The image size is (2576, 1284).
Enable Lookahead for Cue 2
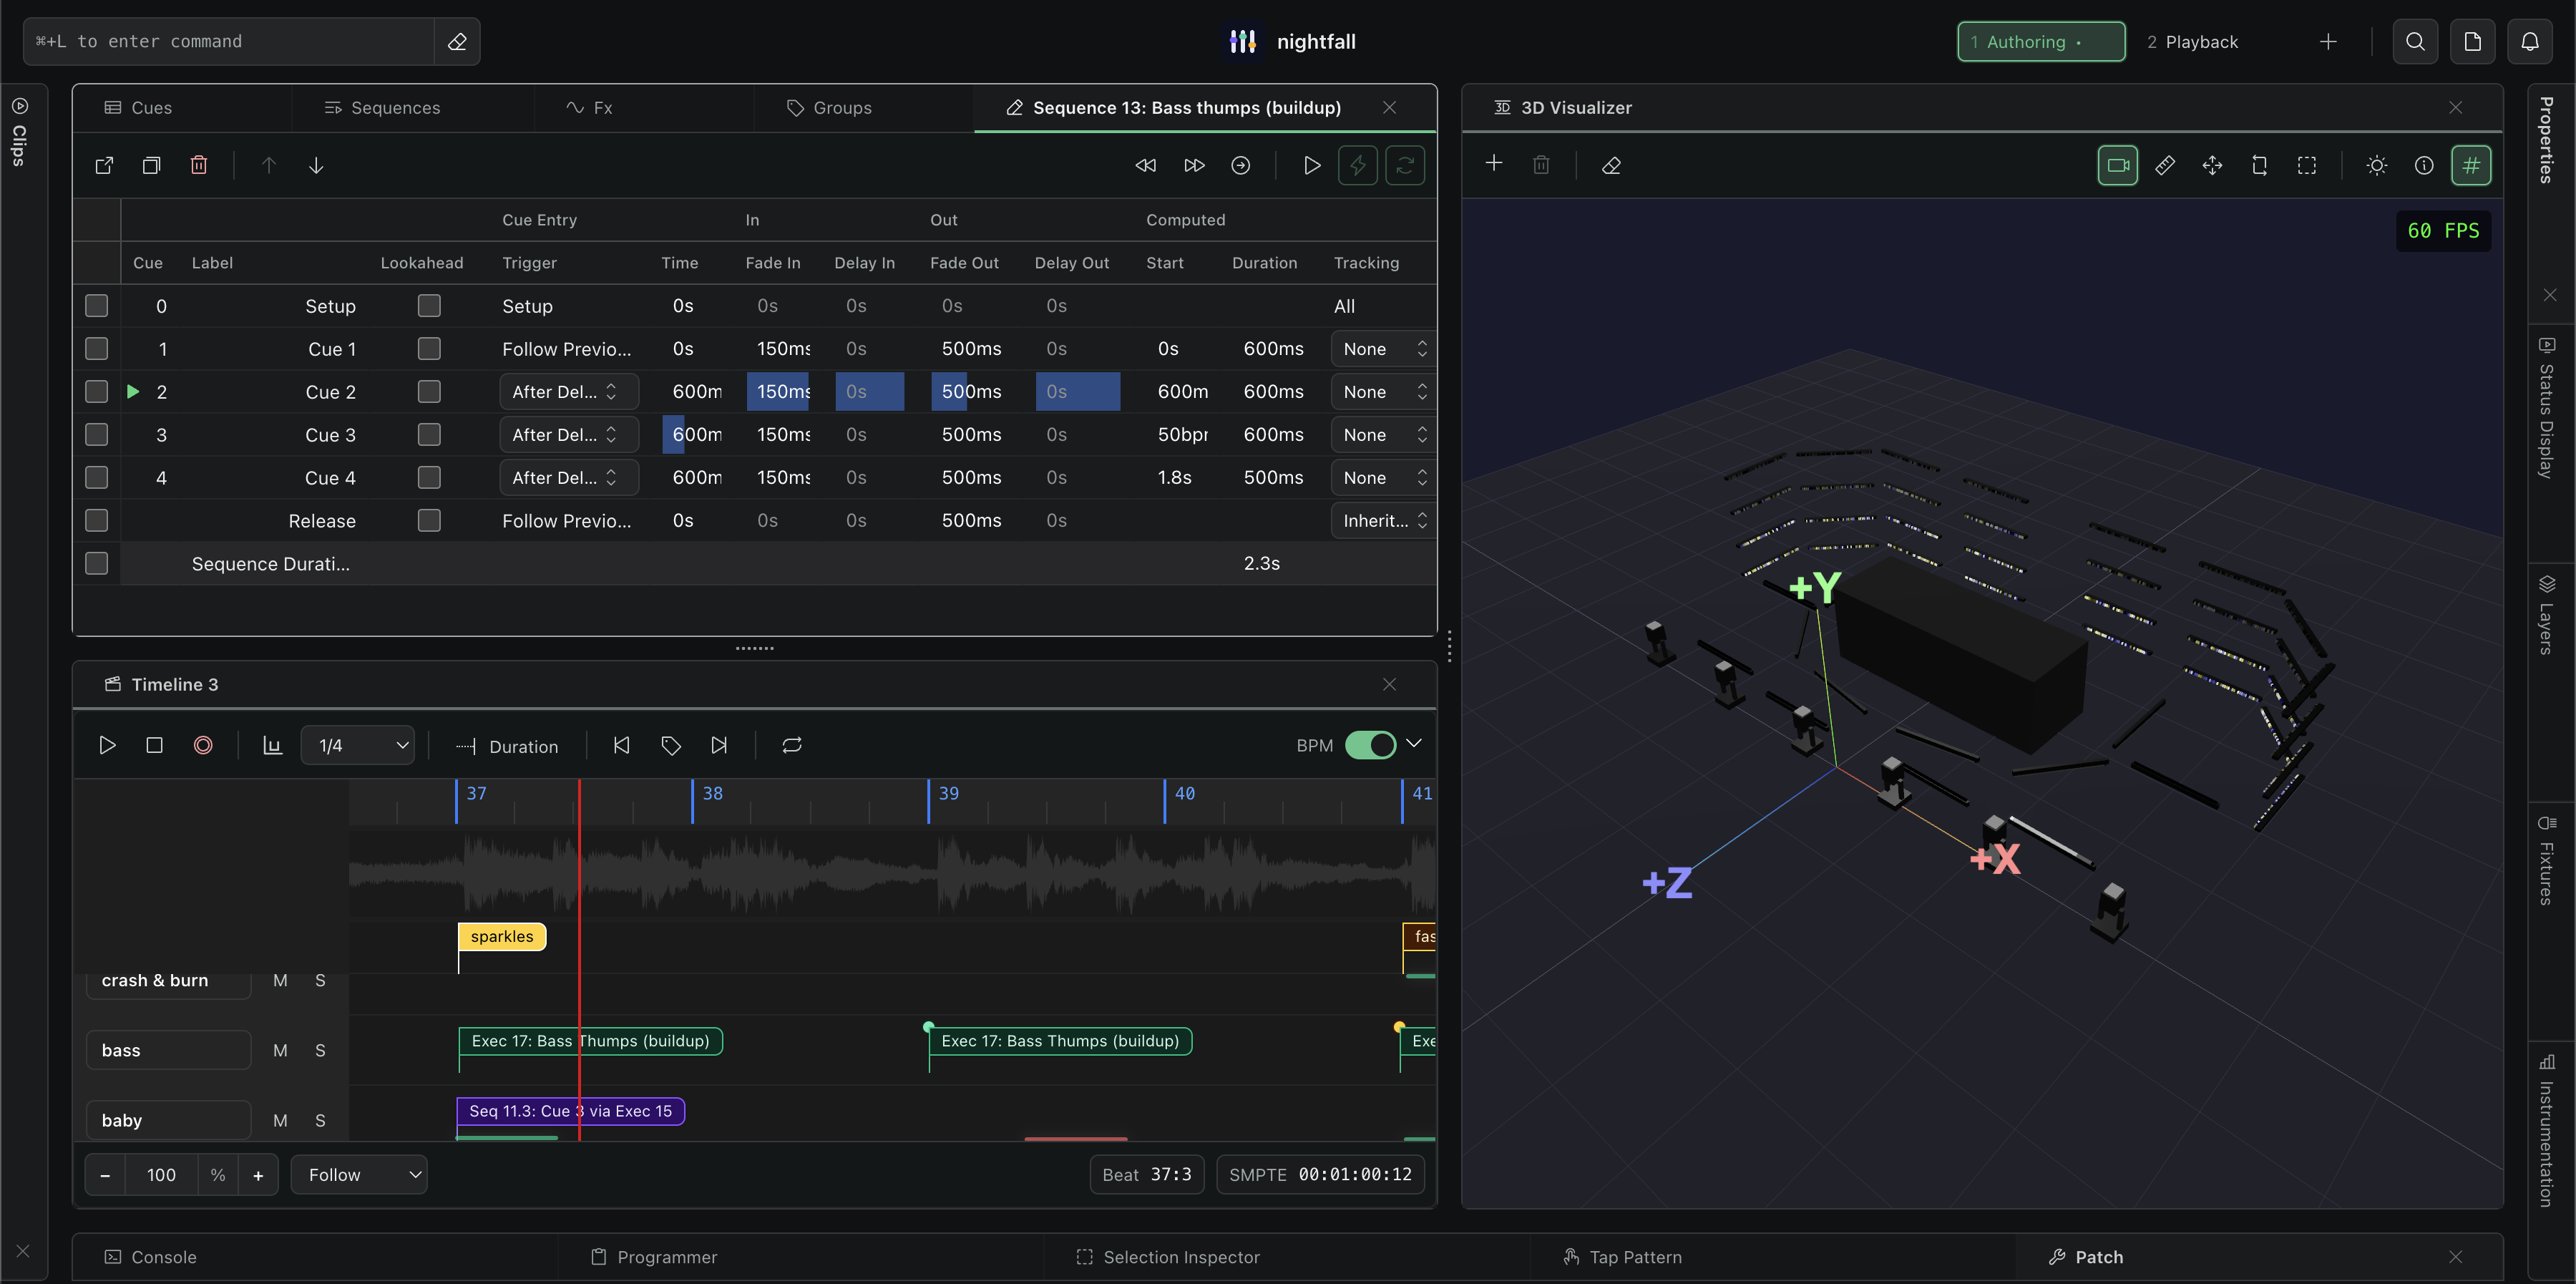[429, 391]
